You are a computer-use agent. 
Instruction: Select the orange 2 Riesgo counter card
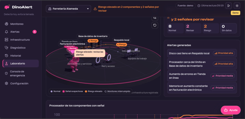[211, 28]
